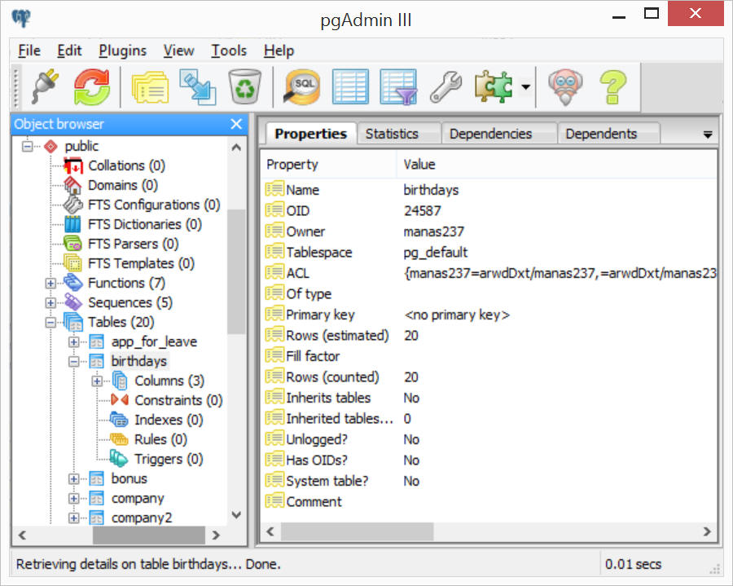Select Collations (0) in the tree
The width and height of the screenshot is (733, 586).
126,165
